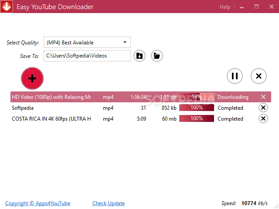Select the Softpedia video title
This screenshot has width=279, height=209.
click(23, 108)
